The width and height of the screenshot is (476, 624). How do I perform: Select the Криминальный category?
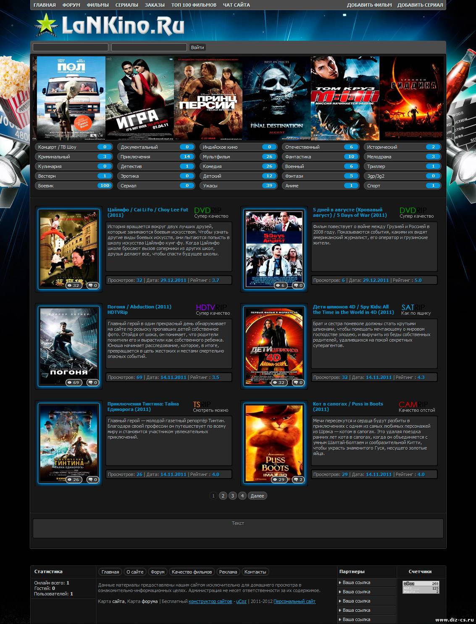click(74, 157)
